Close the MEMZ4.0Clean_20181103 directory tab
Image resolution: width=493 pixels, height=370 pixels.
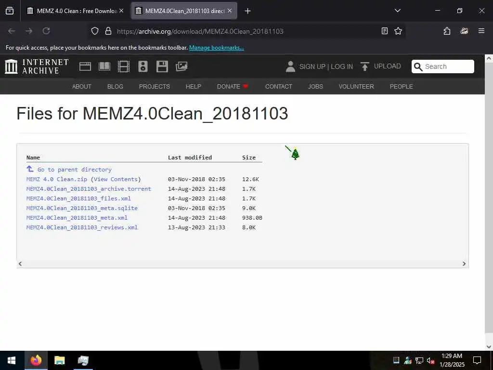[x=230, y=11]
